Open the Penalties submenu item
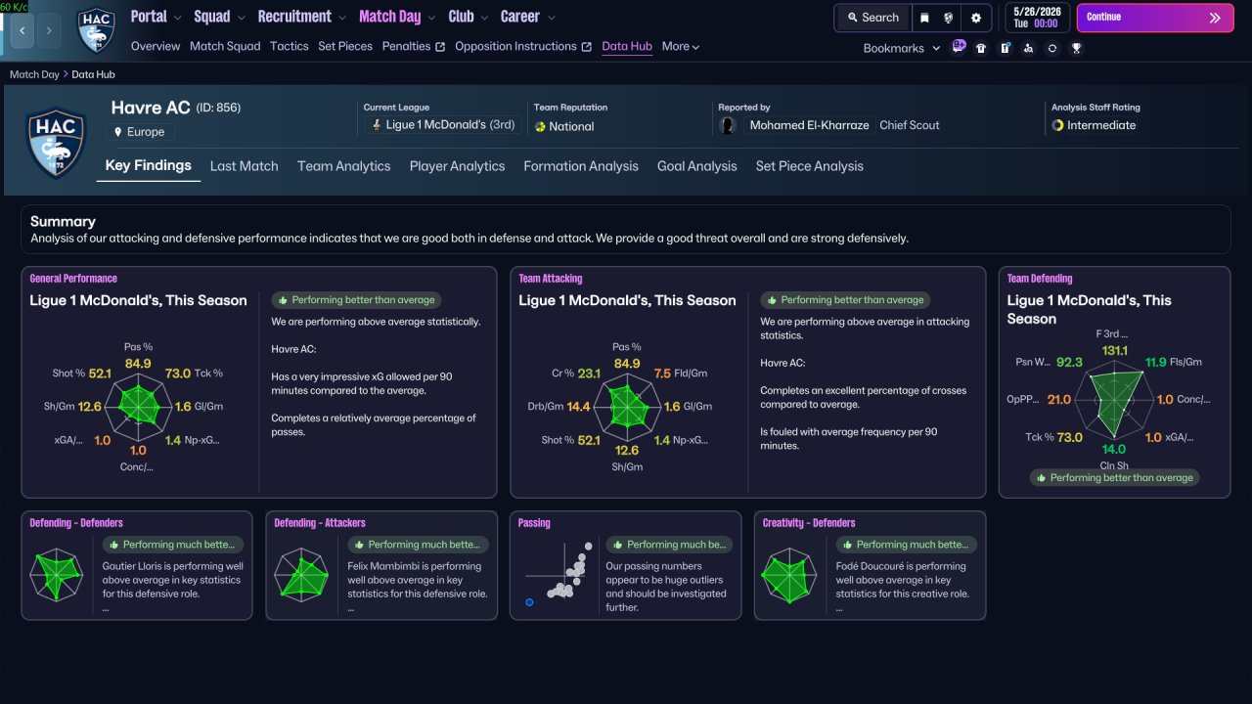Screen dimensions: 1252x704 click(x=406, y=46)
